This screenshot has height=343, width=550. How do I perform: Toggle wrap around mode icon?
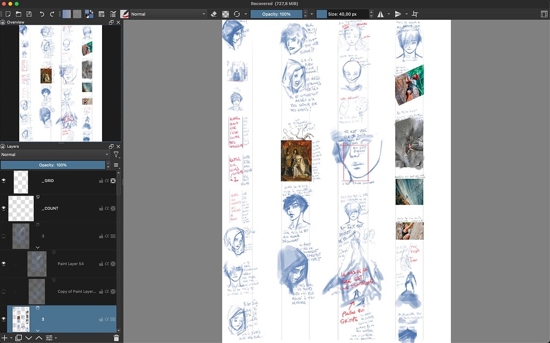415,14
